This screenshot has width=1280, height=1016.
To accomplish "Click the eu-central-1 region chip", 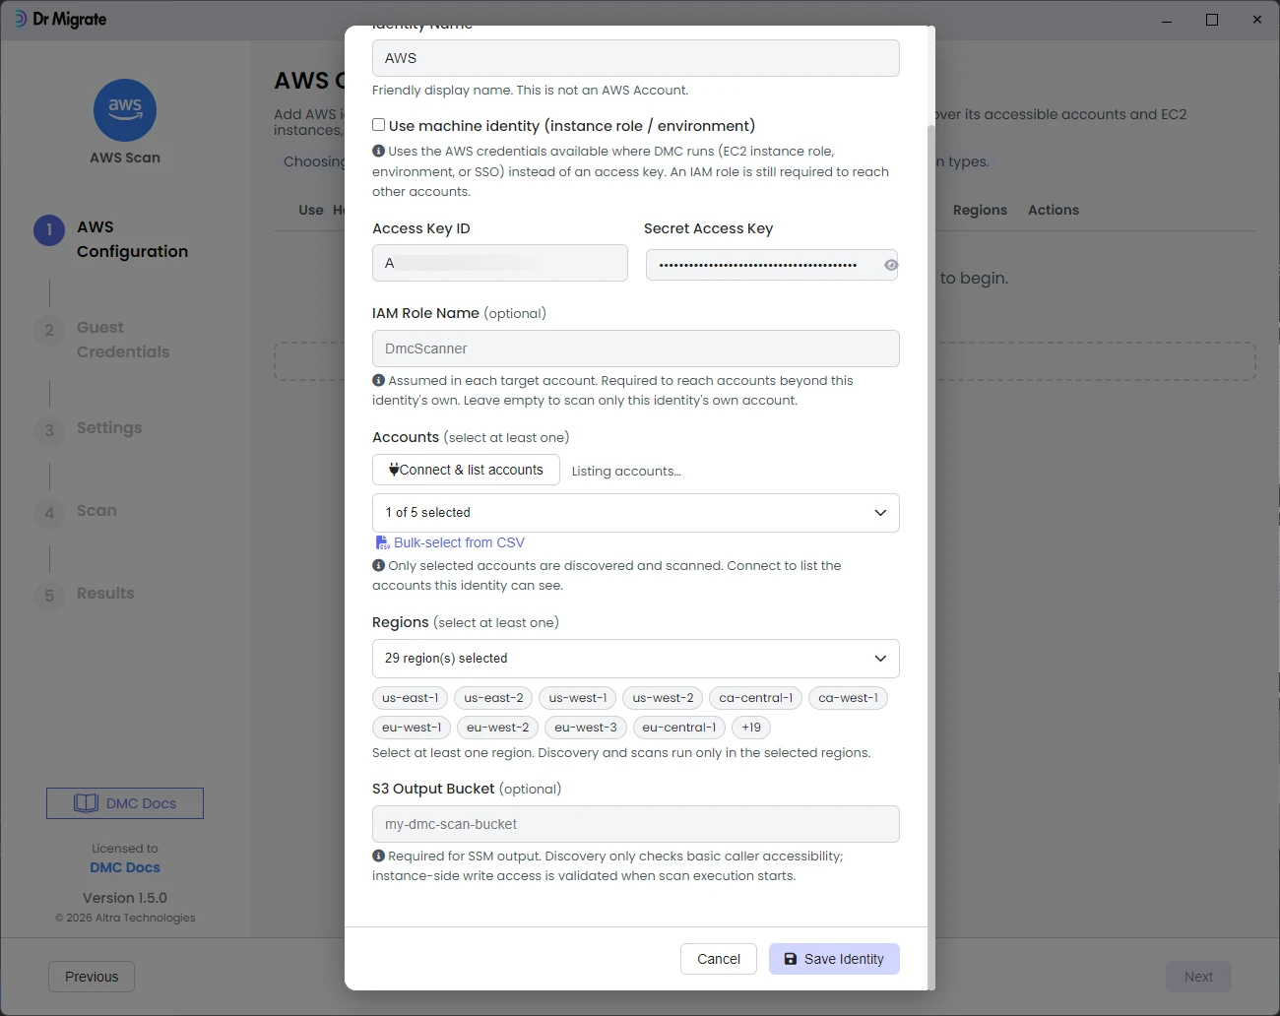I will (679, 728).
